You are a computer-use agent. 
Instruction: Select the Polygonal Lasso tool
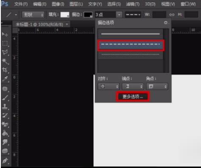(5, 52)
